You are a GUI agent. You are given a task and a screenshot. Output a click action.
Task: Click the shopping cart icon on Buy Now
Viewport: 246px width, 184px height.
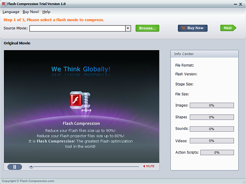(x=183, y=28)
